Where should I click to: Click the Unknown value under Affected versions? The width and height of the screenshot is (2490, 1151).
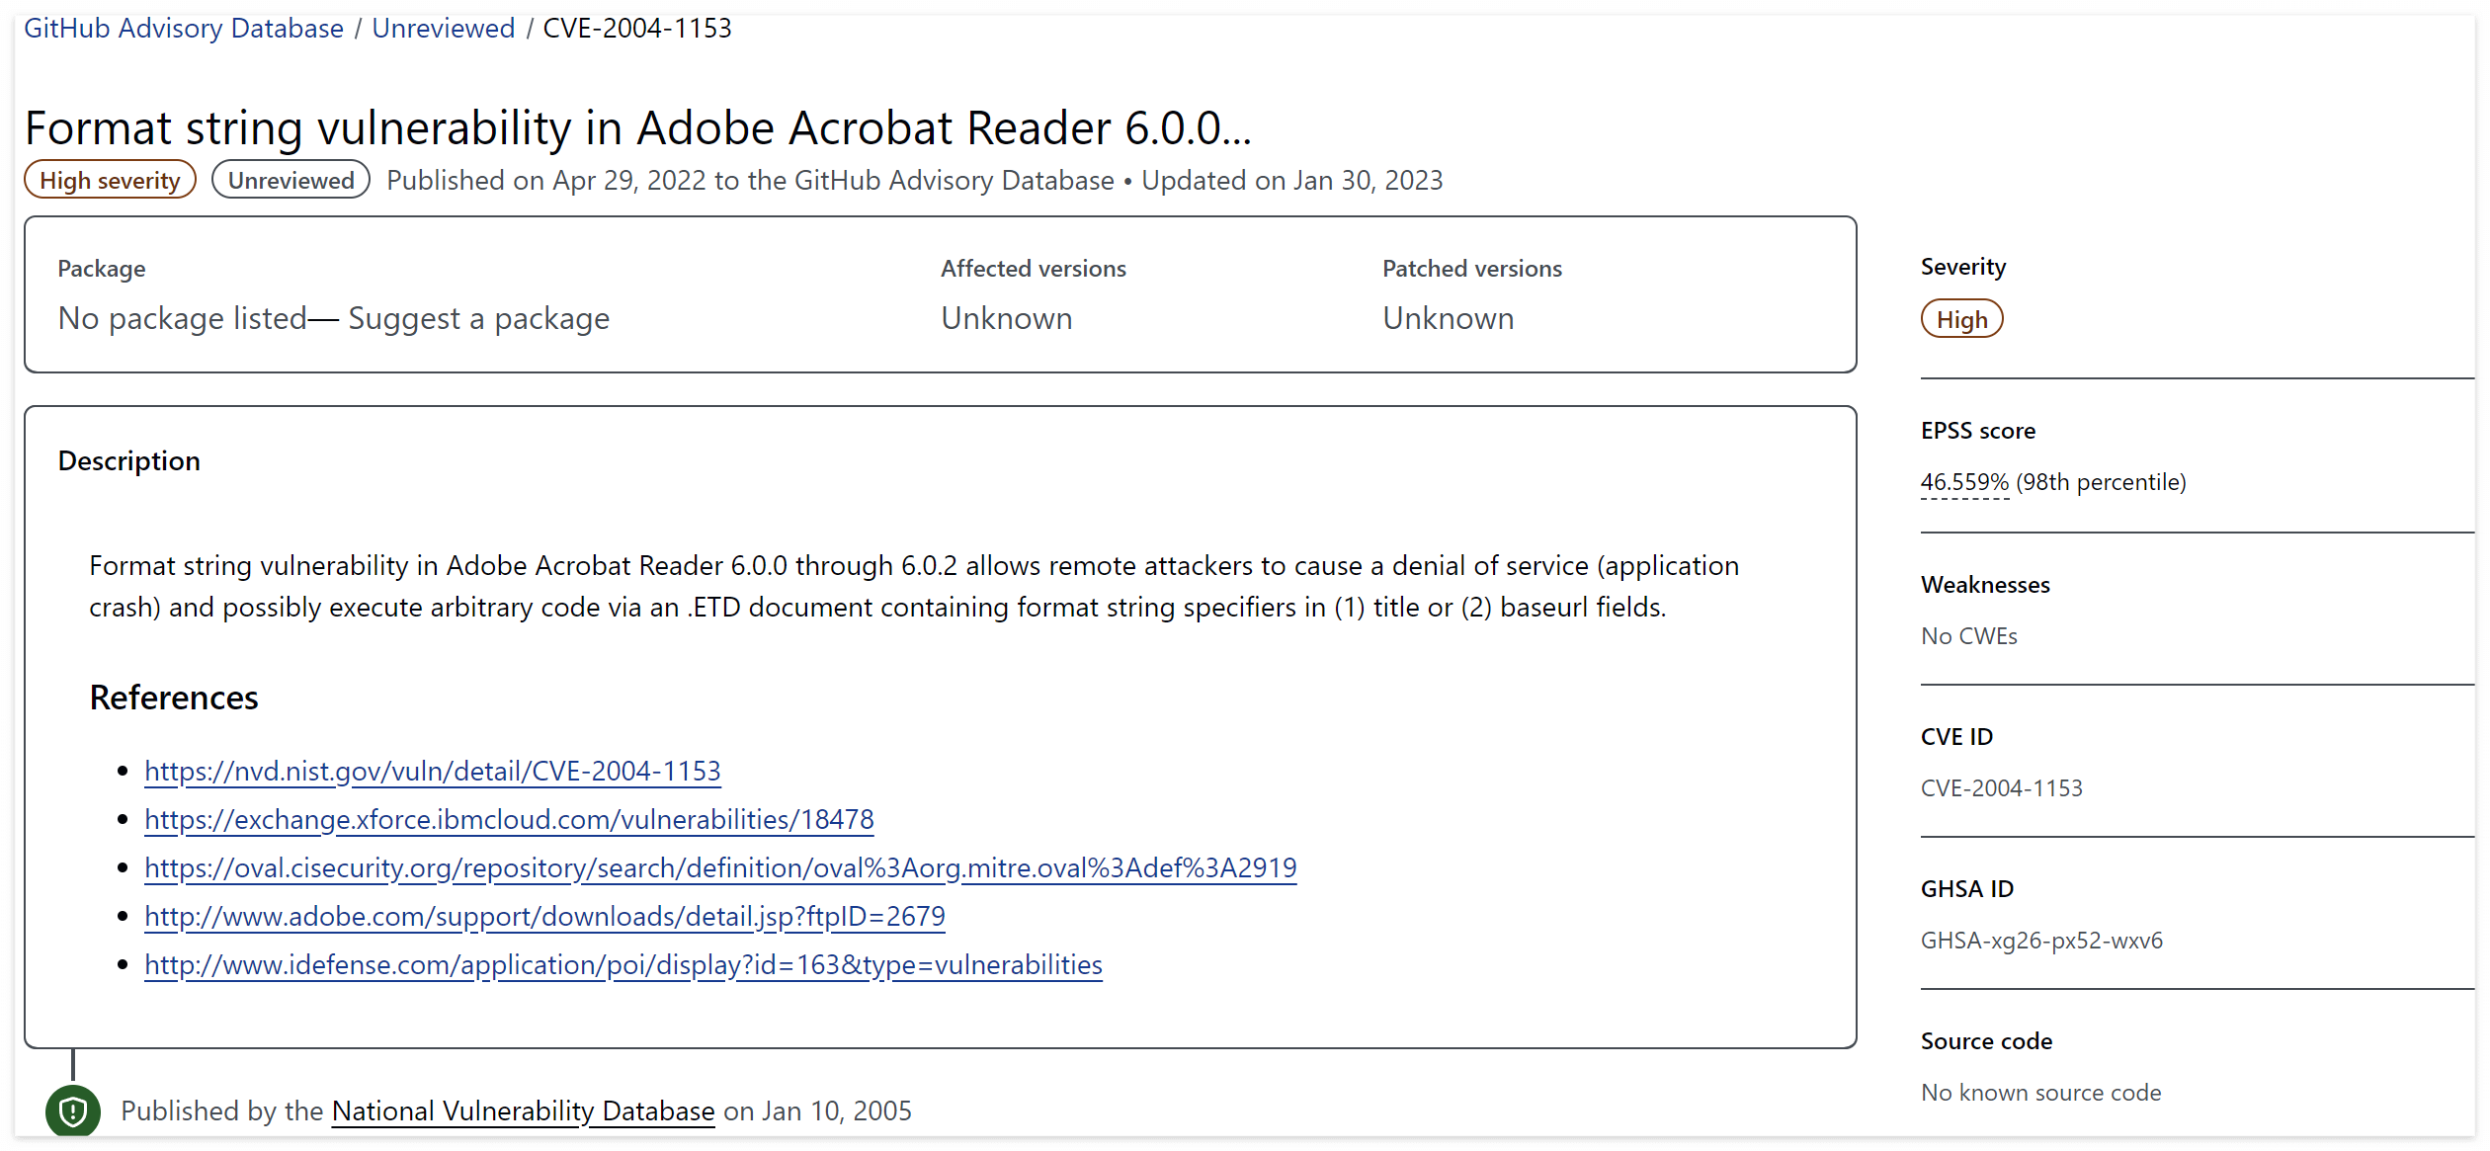coord(1006,318)
